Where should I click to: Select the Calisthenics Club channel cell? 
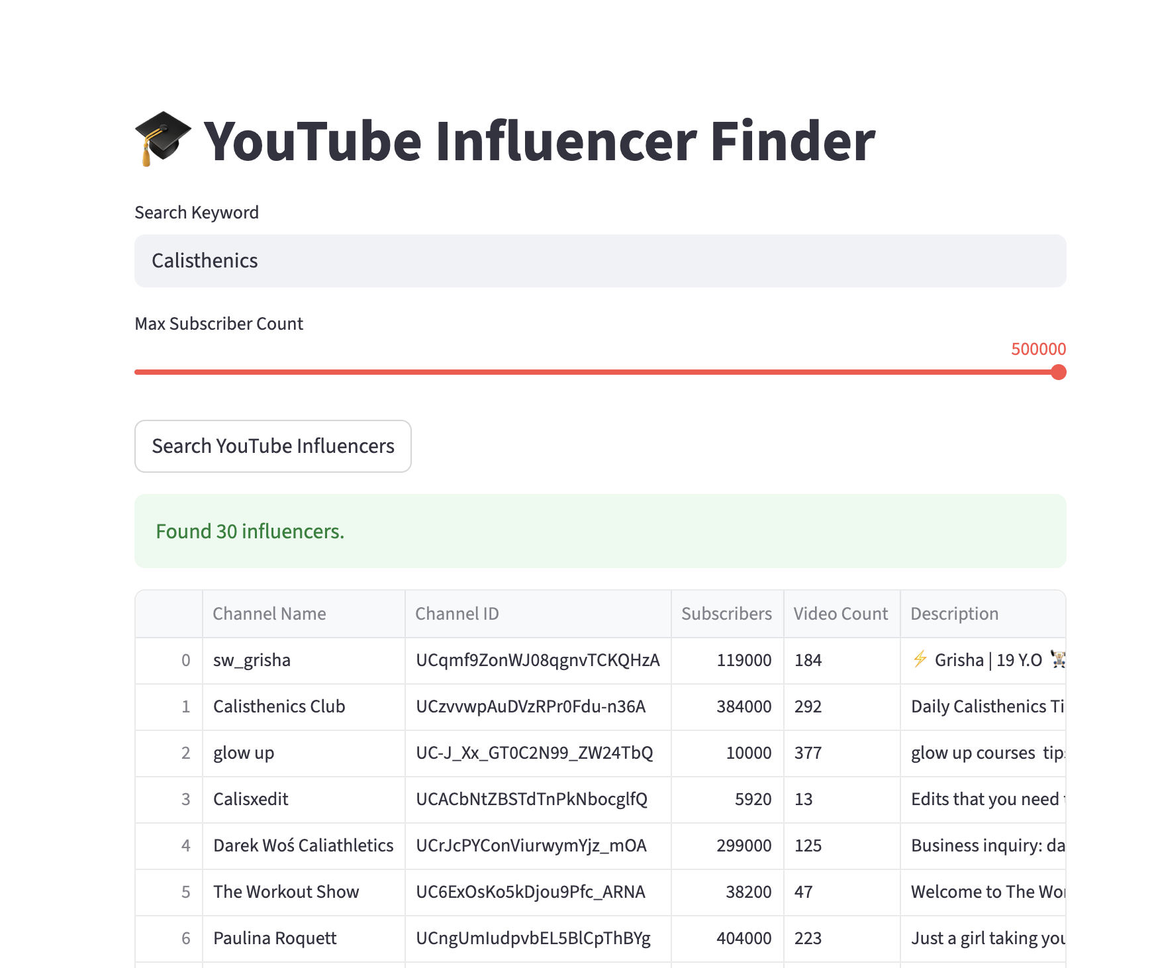click(279, 706)
